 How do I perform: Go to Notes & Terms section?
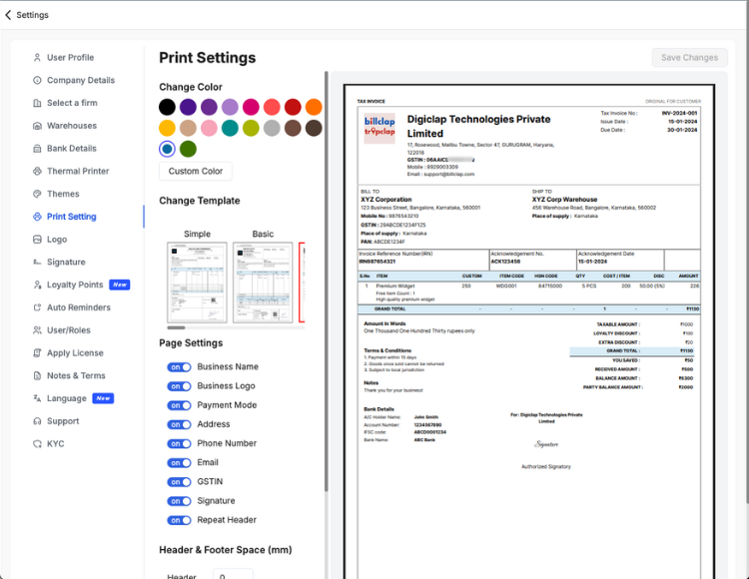point(76,375)
